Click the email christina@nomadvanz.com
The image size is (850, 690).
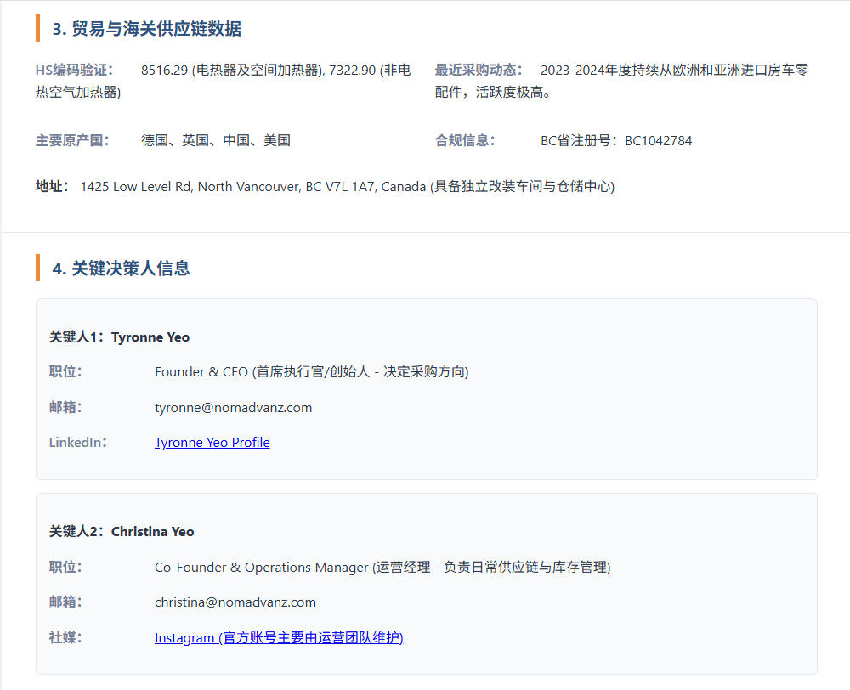[235, 602]
